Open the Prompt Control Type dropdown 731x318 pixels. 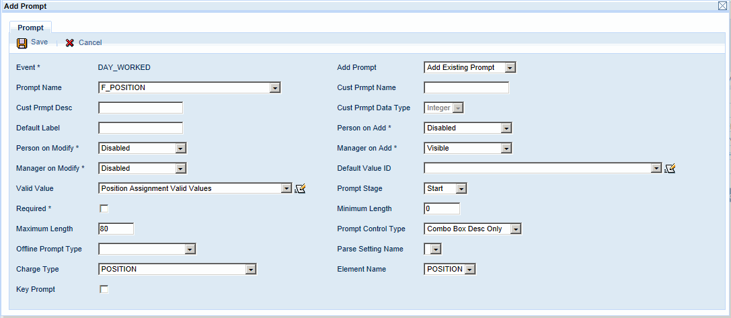[x=516, y=229]
